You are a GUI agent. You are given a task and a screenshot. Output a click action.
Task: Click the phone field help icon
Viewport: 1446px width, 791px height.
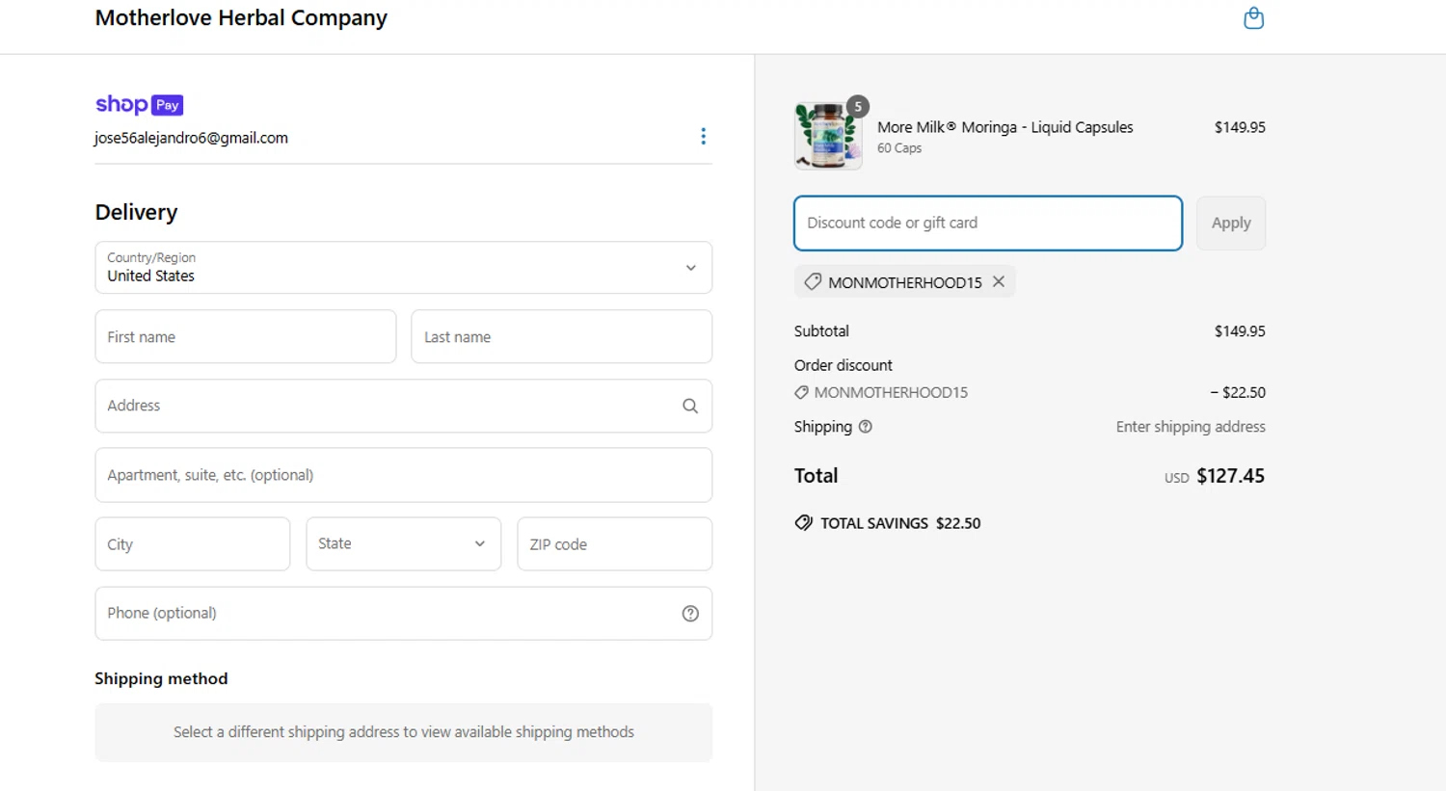pyautogui.click(x=690, y=614)
